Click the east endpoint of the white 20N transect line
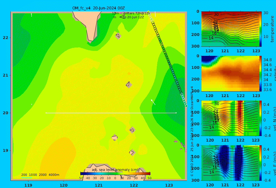The image size is (276, 188). (x=176, y=113)
